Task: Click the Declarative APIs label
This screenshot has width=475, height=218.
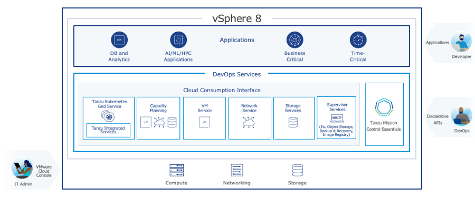Action: pos(438,120)
